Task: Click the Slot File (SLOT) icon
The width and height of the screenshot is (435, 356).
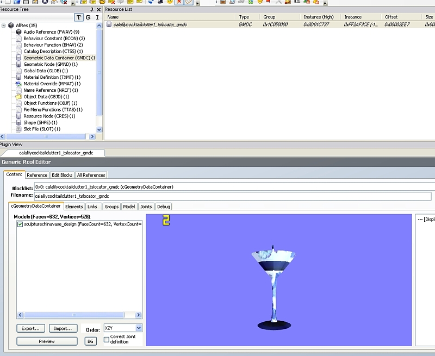Action: (x=18, y=129)
